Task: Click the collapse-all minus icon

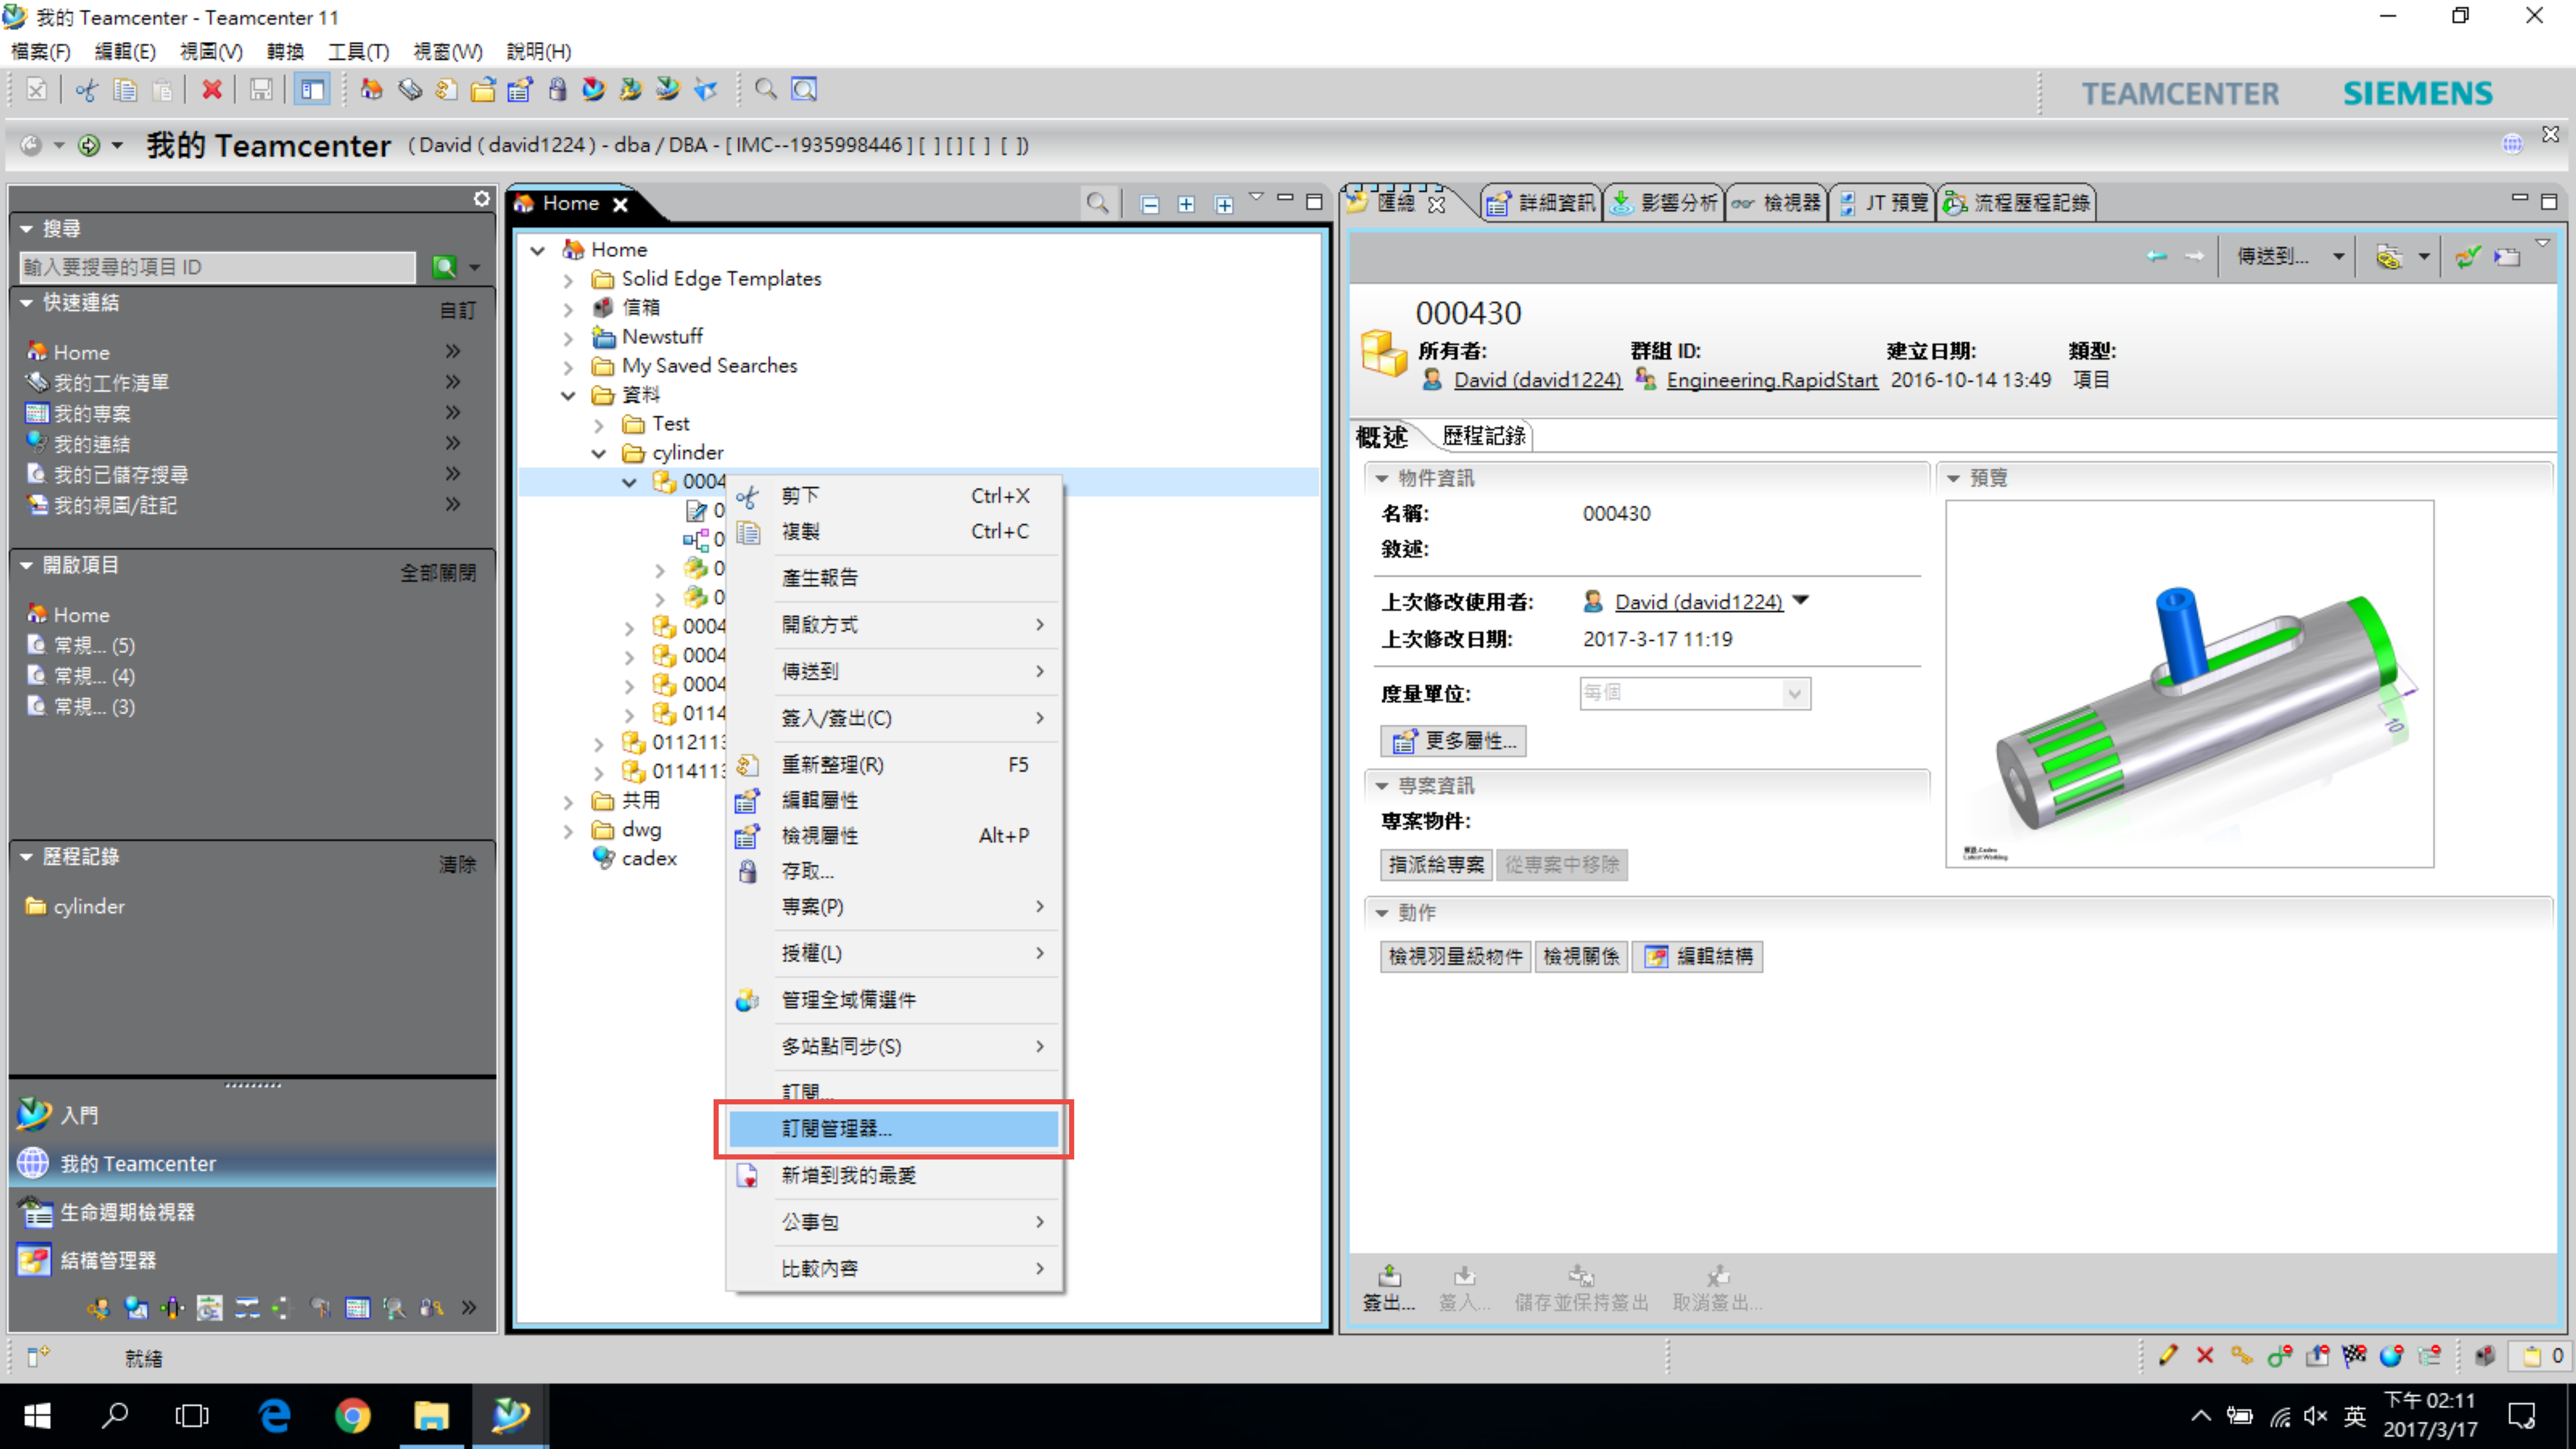Action: tap(1149, 205)
